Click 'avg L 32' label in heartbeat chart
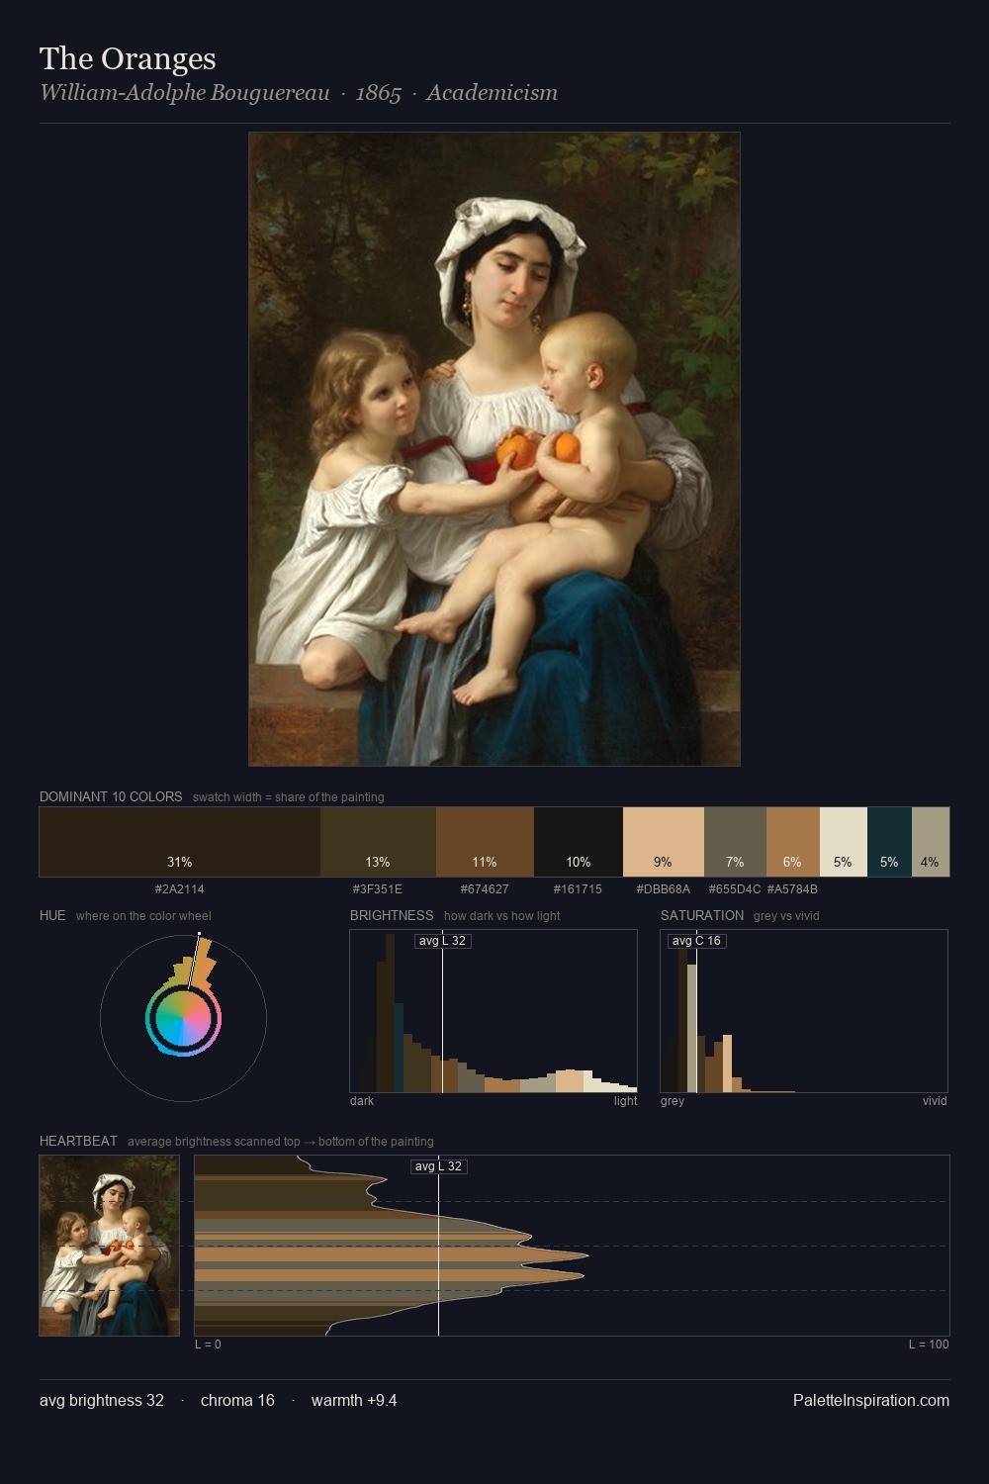 tap(438, 1166)
